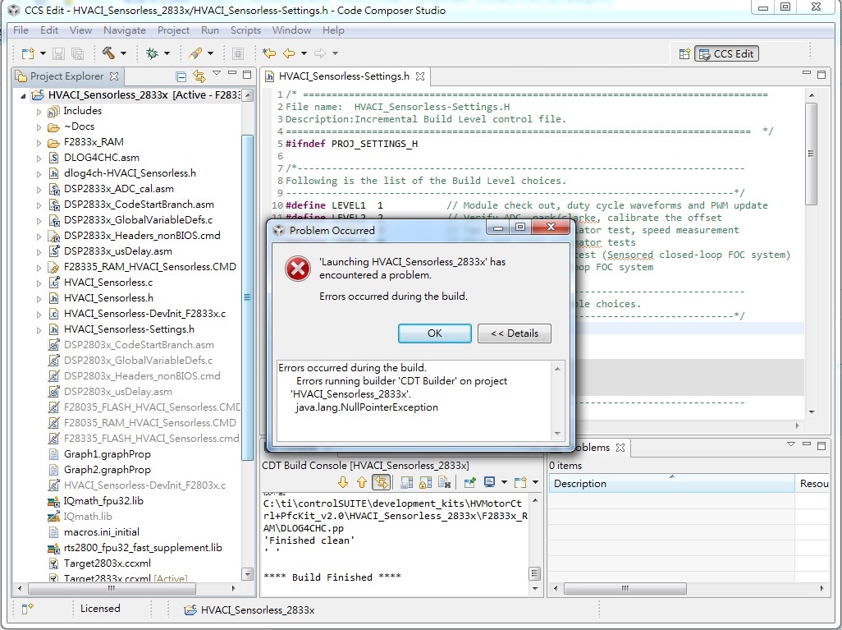Dismiss the error dialog with OK
The width and height of the screenshot is (842, 630).
tap(434, 333)
